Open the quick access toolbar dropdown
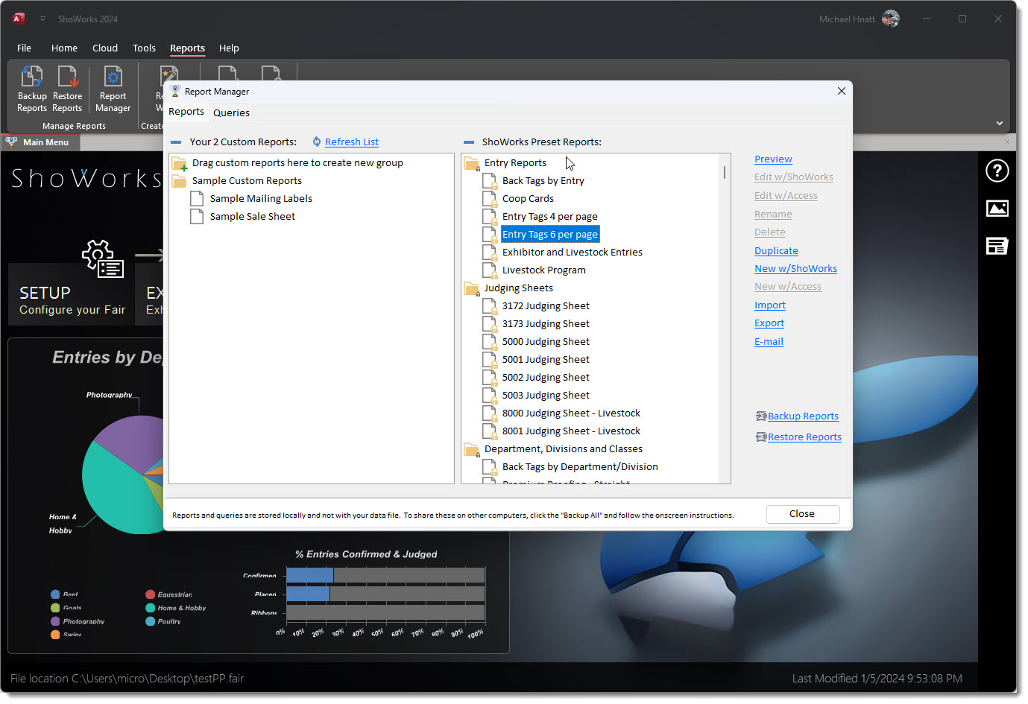The width and height of the screenshot is (1028, 704). click(42, 19)
